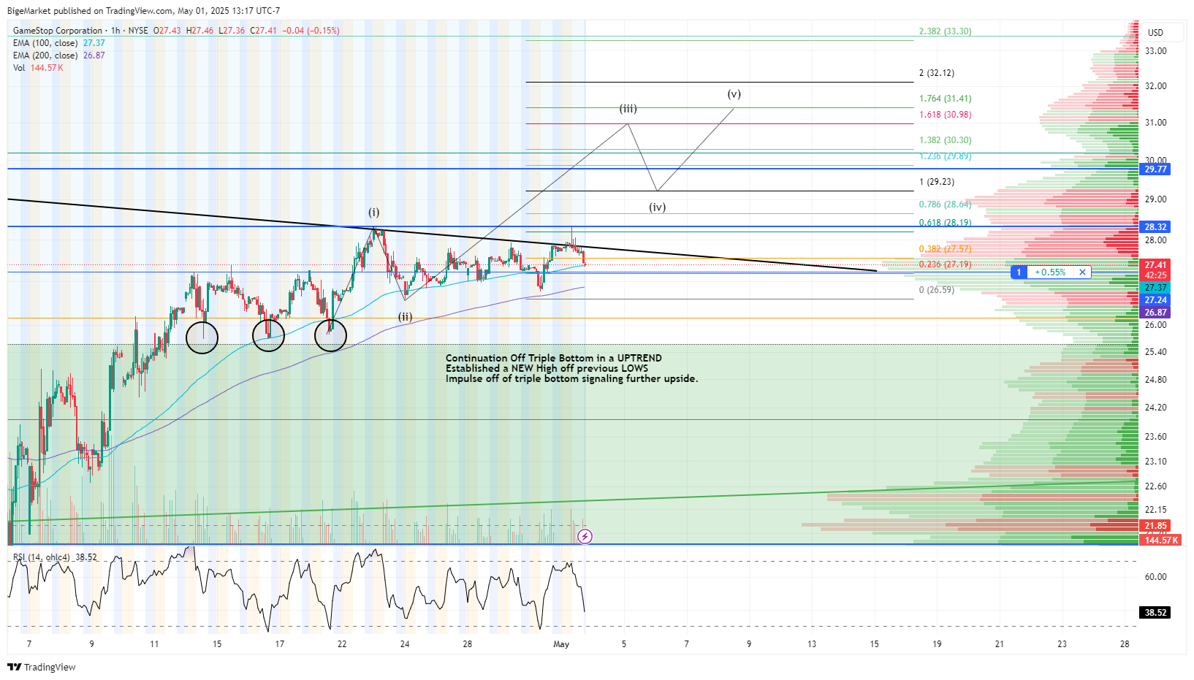
Task: Click the teal 27.37 EMA price tag
Action: coord(1155,288)
